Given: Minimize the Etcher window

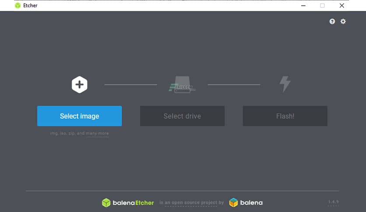Looking at the screenshot, I should pos(303,5).
